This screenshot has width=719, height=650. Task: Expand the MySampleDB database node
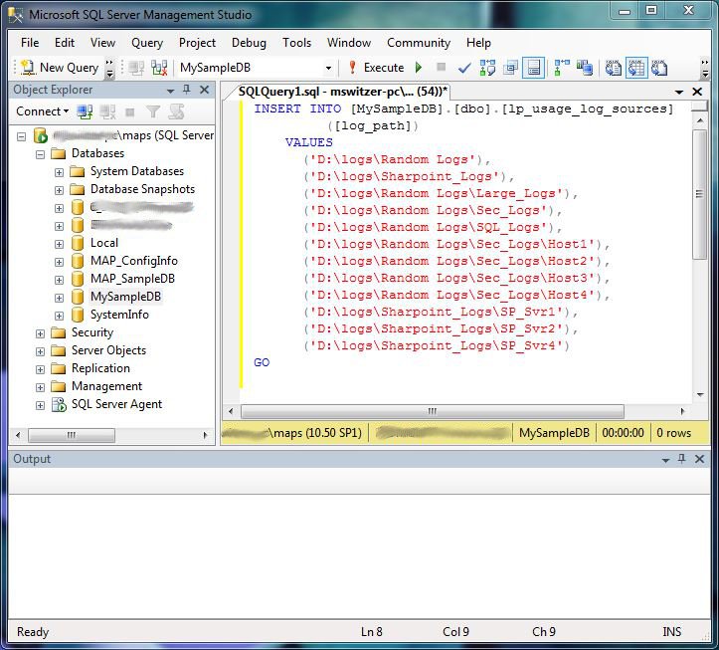(x=59, y=298)
